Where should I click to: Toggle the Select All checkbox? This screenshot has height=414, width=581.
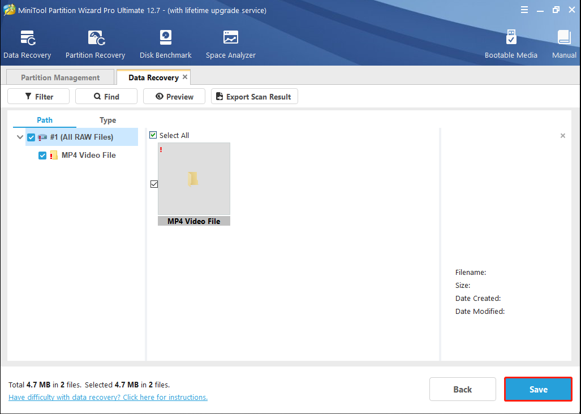[x=153, y=135]
